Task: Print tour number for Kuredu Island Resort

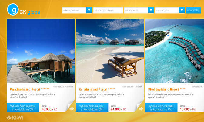Action: 92,108
